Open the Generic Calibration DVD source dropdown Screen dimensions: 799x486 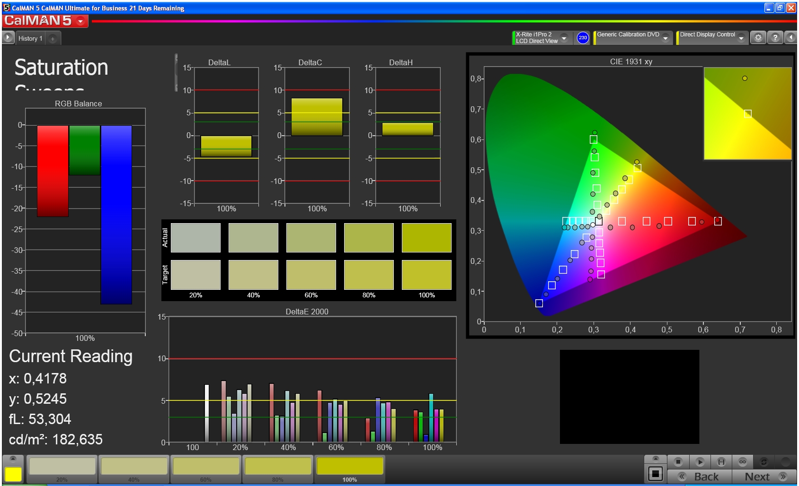coord(666,38)
